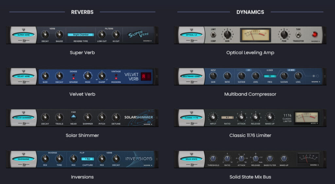Click the Near/Far diamond on Solar Shimmer

pos(73,117)
